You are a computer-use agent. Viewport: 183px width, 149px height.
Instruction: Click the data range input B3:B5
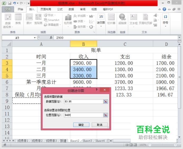84,102
